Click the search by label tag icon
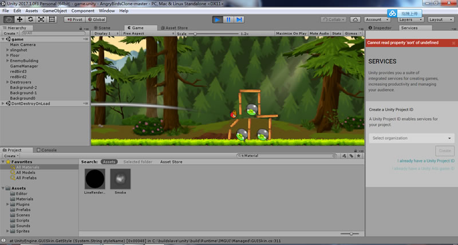Viewport: 458px width, 245px height. tap(352, 156)
